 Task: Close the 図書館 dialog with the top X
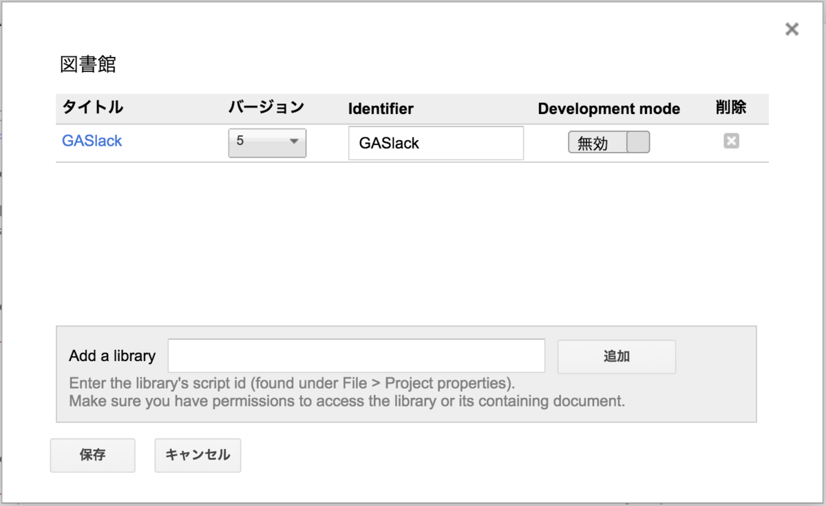pos(792,29)
